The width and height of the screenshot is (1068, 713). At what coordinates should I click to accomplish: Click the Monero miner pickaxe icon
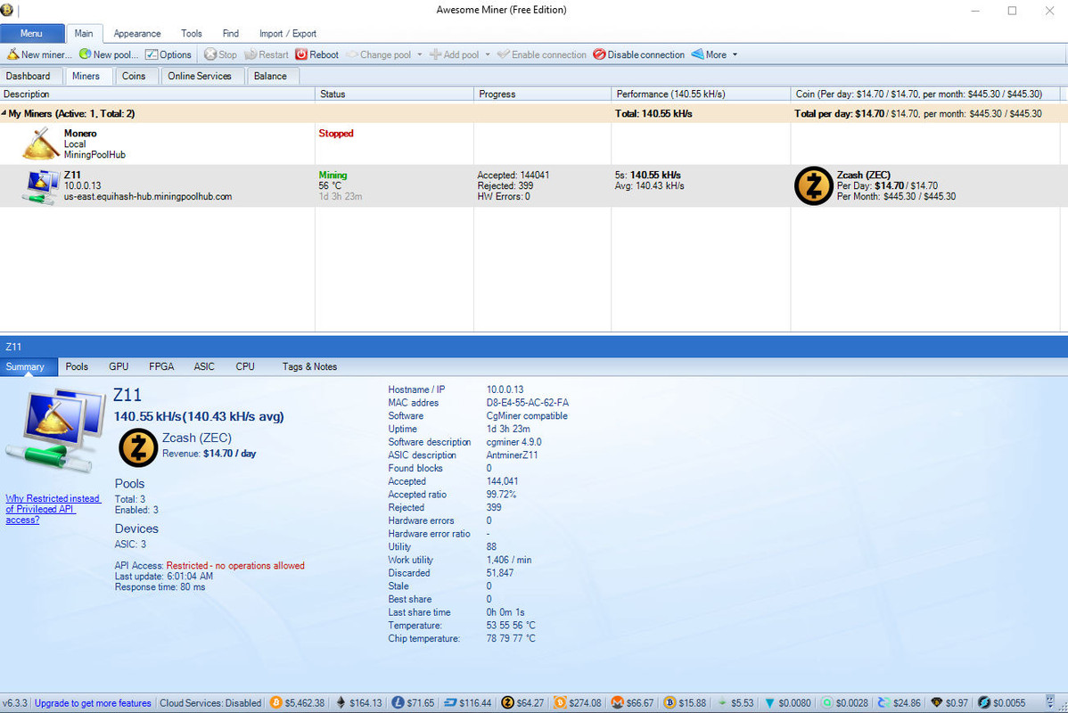(x=41, y=143)
